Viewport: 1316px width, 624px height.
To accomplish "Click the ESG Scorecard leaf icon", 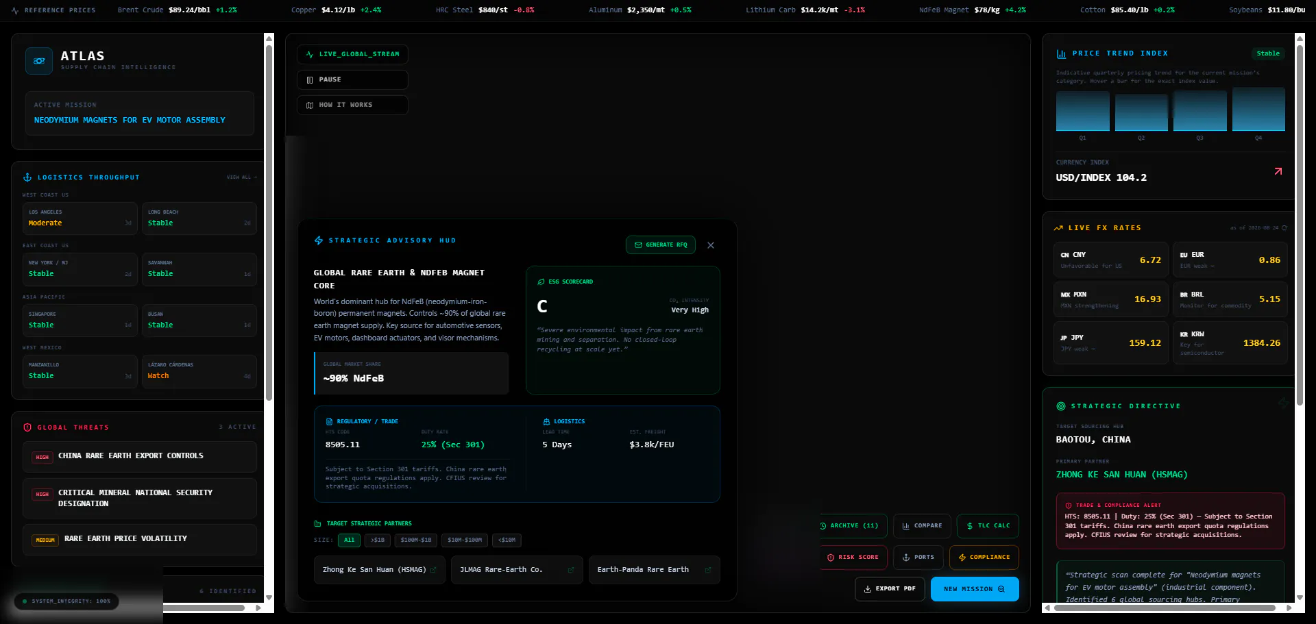I will pyautogui.click(x=541, y=282).
